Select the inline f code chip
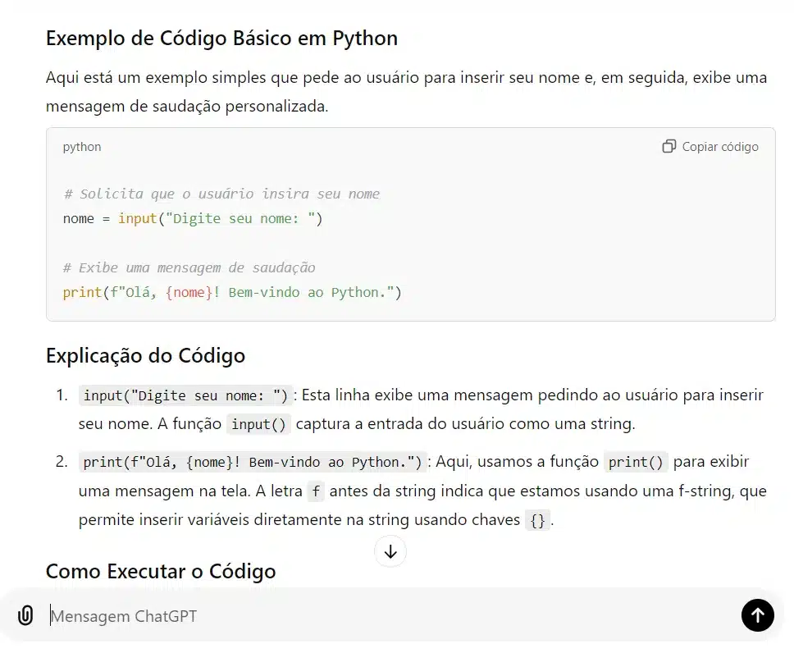This screenshot has height=653, width=794. (x=316, y=491)
